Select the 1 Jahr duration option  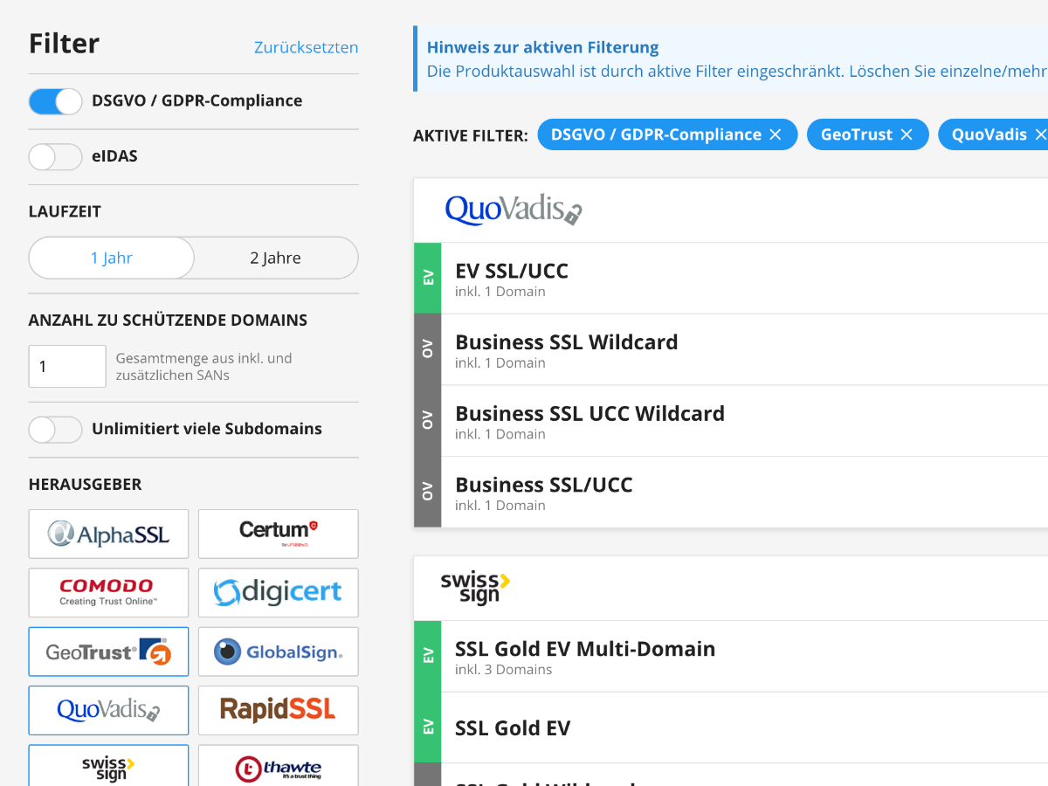tap(112, 258)
